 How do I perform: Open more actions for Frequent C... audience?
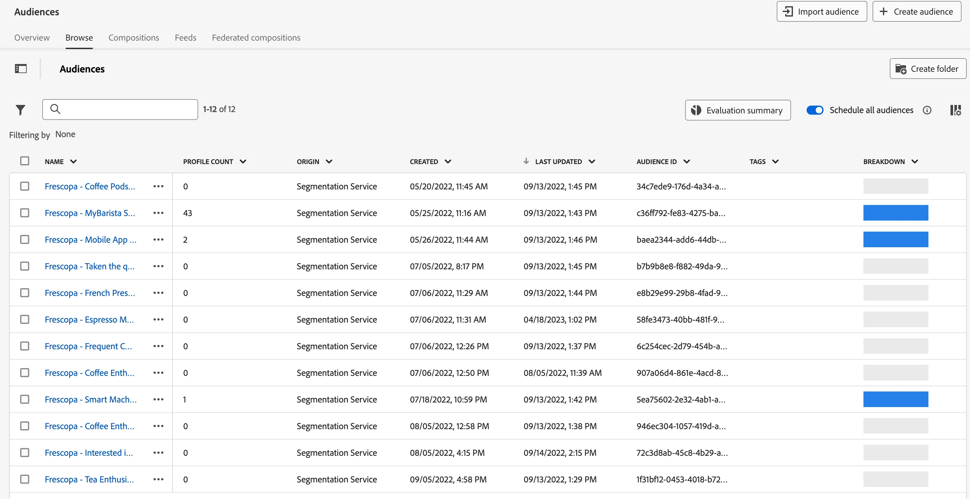[158, 346]
